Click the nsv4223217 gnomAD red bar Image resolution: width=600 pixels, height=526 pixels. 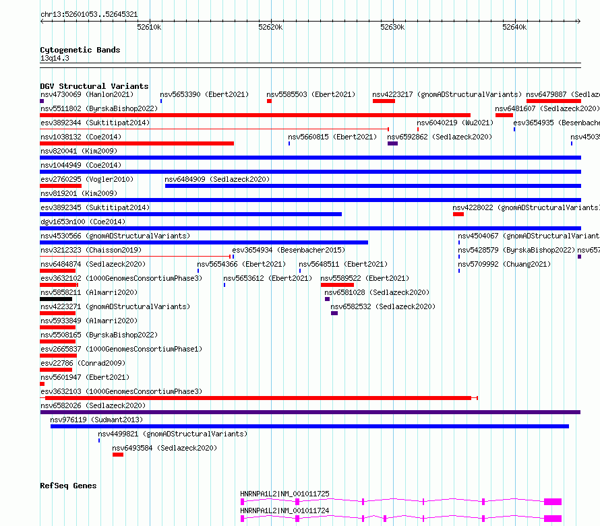pos(384,101)
